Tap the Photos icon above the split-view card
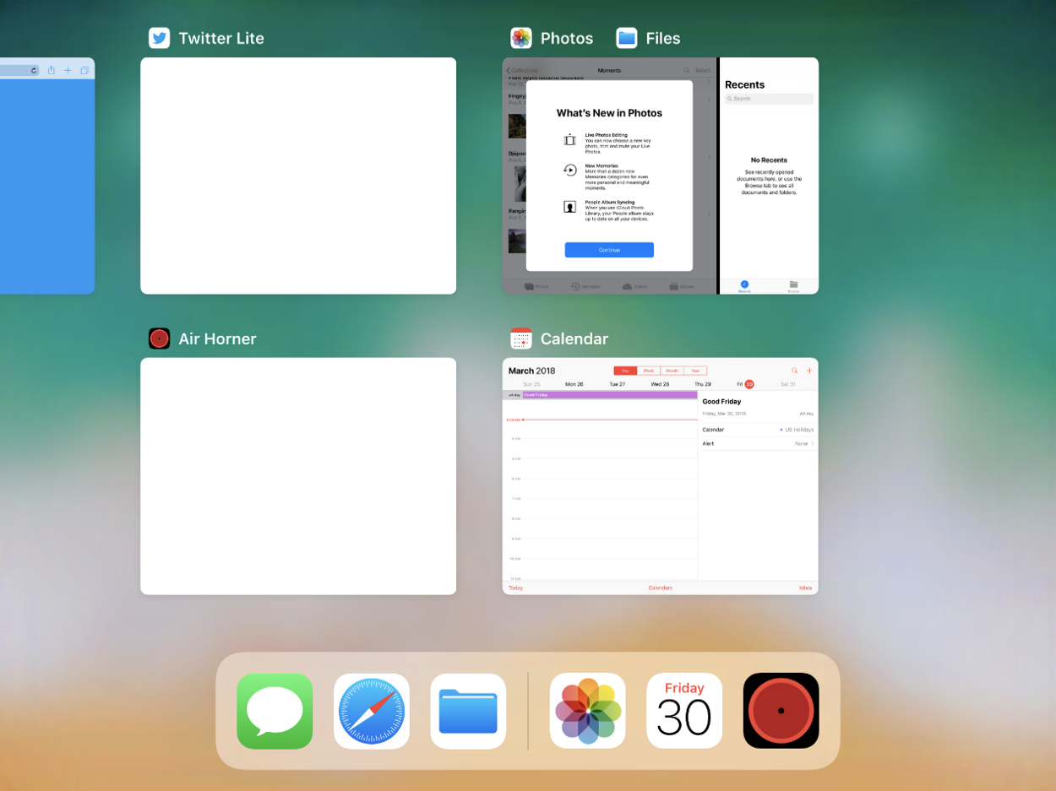 pos(521,38)
